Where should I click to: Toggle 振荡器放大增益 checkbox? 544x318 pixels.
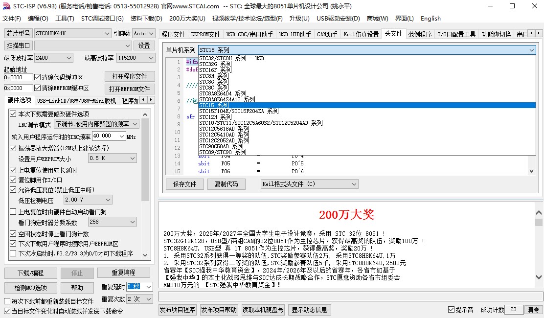pos(13,148)
